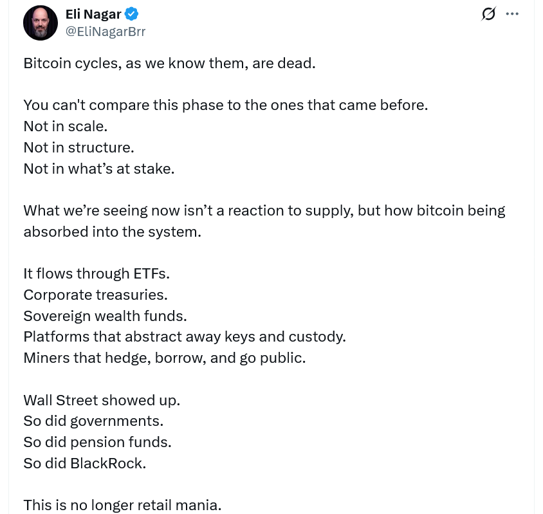543x514 pixels.
Task: Open the more options ellipsis menu
Action: pos(512,14)
